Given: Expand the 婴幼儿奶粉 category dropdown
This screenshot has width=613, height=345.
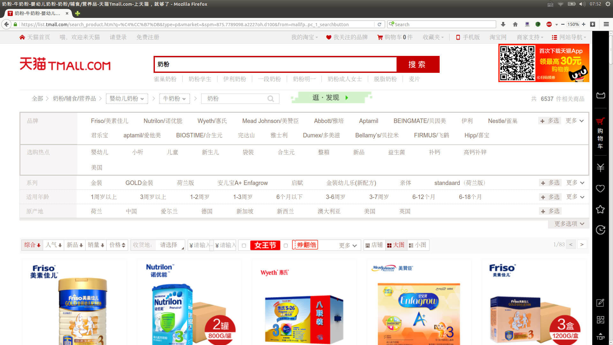Looking at the screenshot, I should point(126,99).
